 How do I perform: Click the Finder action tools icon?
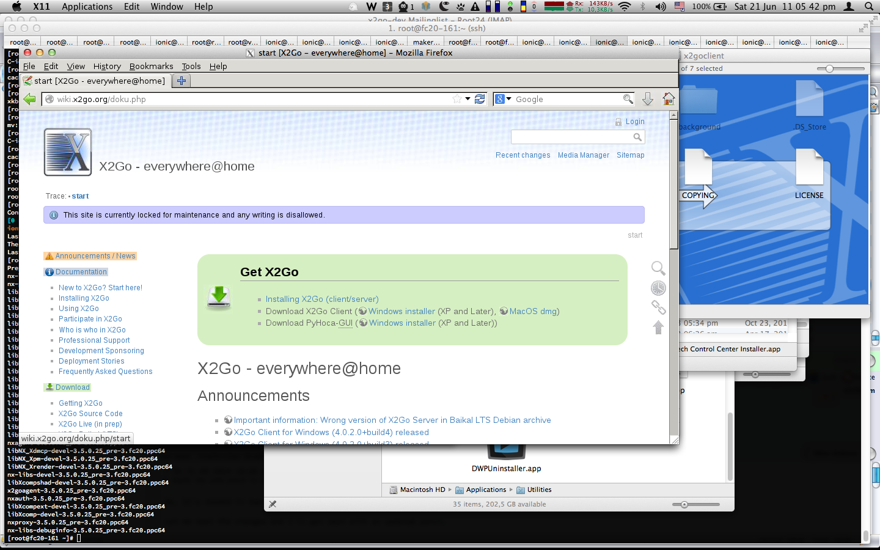coord(273,504)
